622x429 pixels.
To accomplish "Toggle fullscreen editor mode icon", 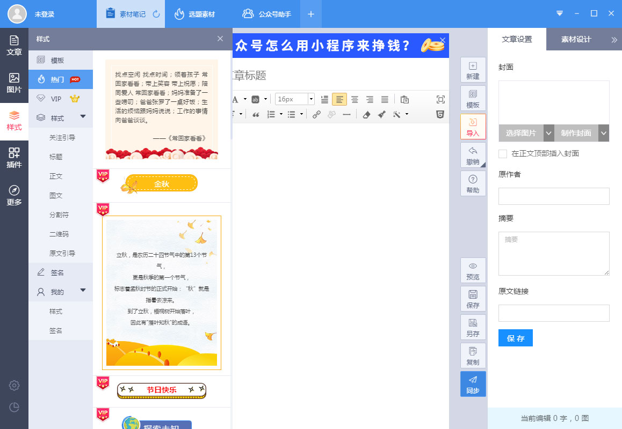I will (x=440, y=99).
